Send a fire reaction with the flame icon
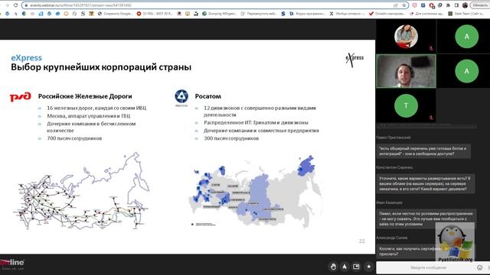This screenshot has height=275, width=490. coord(345,267)
